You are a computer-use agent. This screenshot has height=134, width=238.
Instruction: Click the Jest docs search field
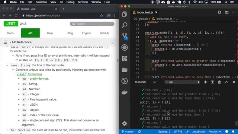coord(92,24)
